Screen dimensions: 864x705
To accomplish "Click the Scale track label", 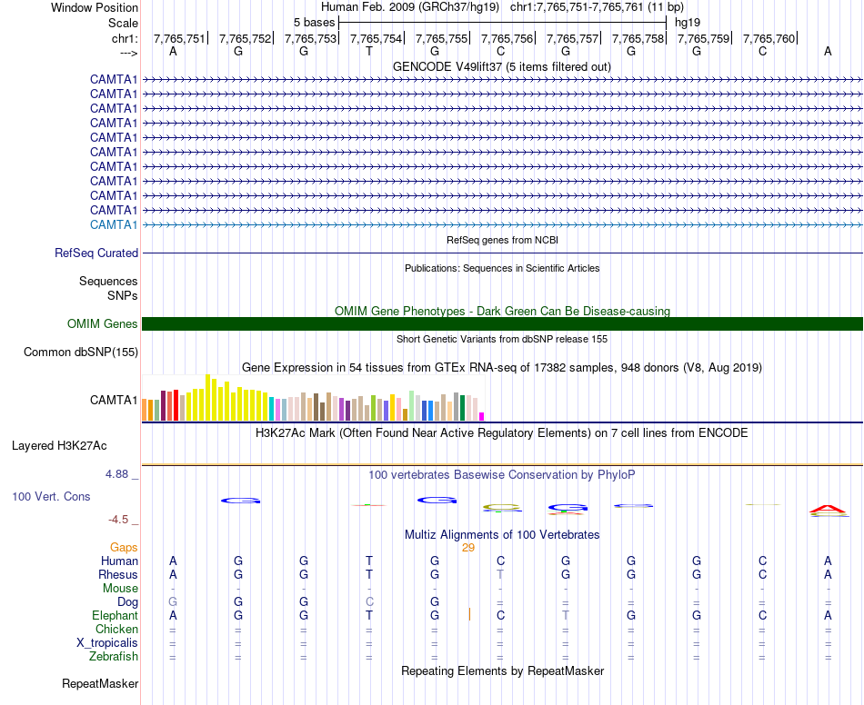I will coord(123,23).
